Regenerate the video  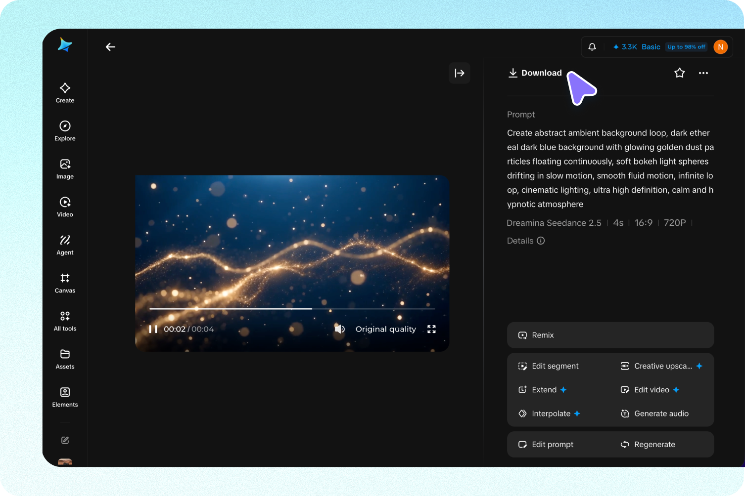point(648,445)
